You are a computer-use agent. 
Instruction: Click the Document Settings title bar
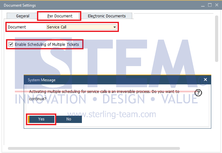click(x=95, y=5)
